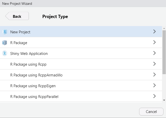The image size is (166, 118).
Task: Open the chevron for R Package using RcppParallel
Action: tap(154, 96)
